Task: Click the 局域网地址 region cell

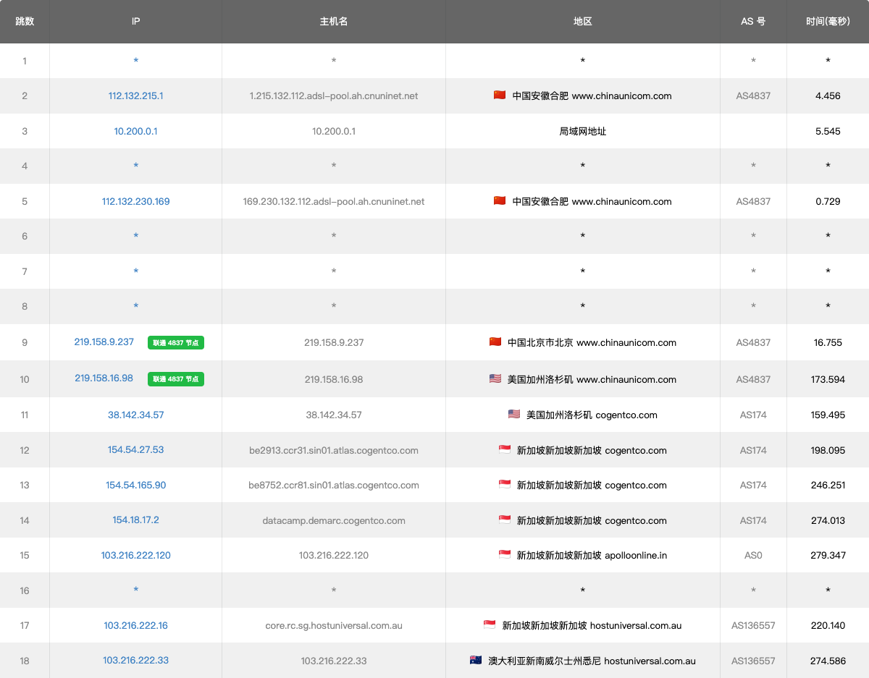Action: coord(583,131)
